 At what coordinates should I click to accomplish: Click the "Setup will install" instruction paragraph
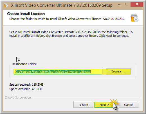[71, 34]
